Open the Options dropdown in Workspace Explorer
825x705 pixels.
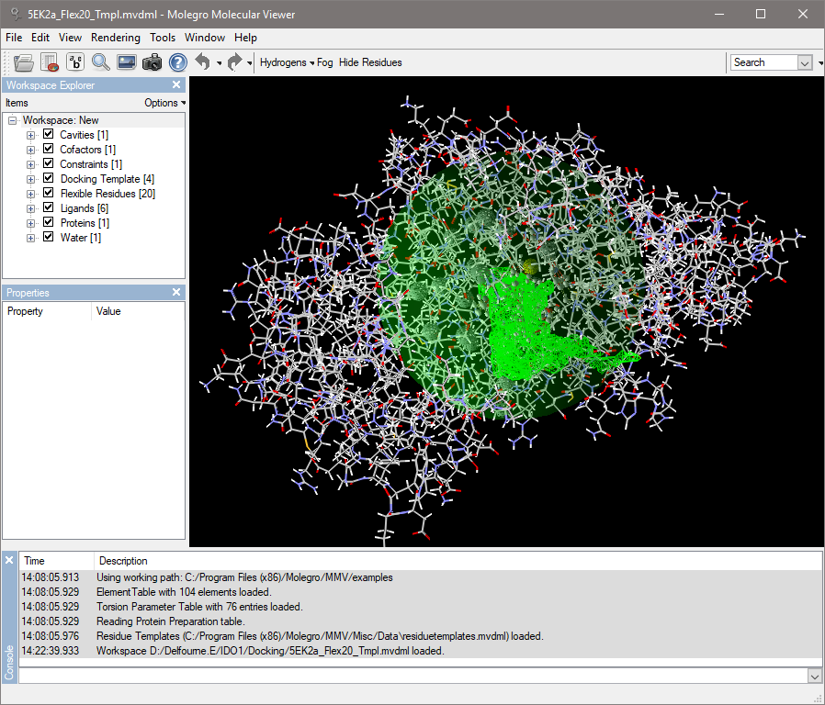(x=164, y=103)
